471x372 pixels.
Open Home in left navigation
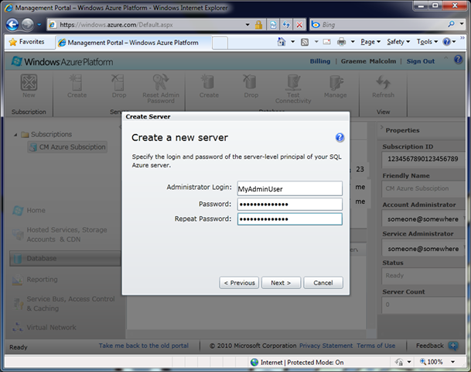tap(29, 210)
